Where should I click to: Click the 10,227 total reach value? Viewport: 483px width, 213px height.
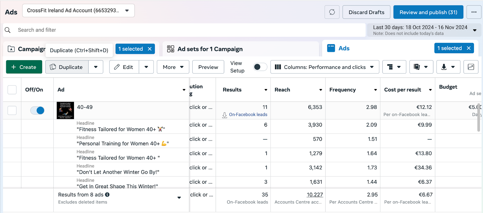click(315, 195)
